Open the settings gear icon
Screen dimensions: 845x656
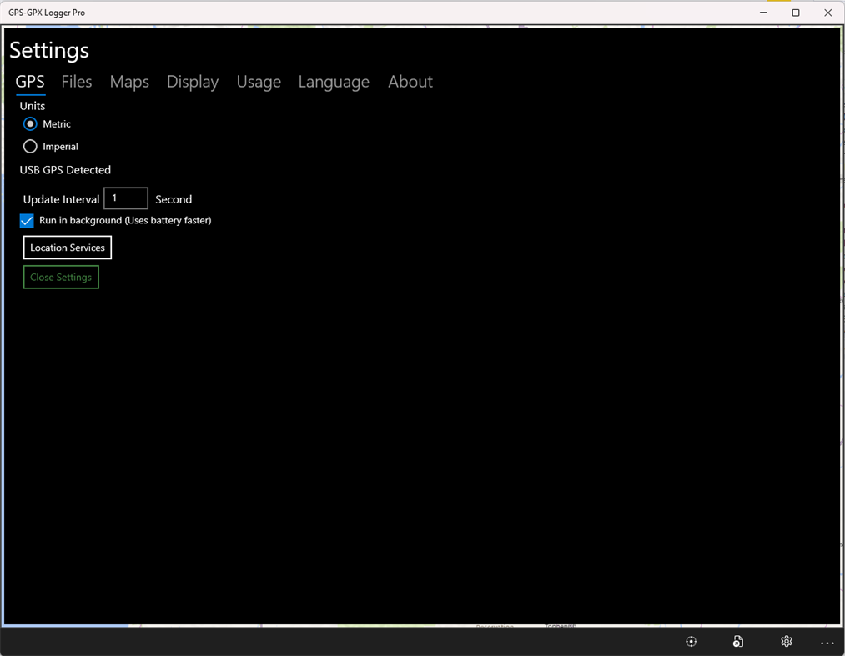[x=785, y=641]
